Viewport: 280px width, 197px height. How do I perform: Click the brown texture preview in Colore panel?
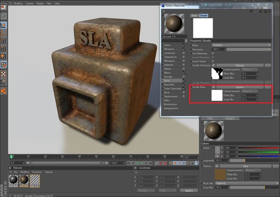pyautogui.click(x=220, y=174)
